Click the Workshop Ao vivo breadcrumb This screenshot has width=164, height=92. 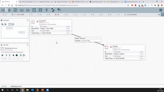(16, 86)
